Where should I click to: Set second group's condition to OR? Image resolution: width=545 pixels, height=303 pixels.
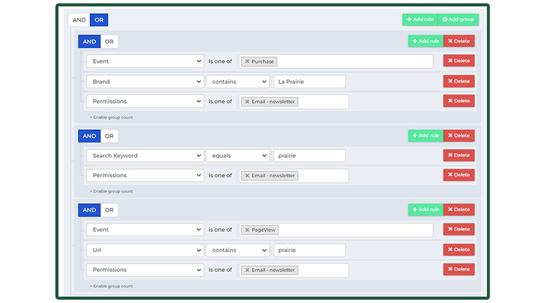point(109,136)
